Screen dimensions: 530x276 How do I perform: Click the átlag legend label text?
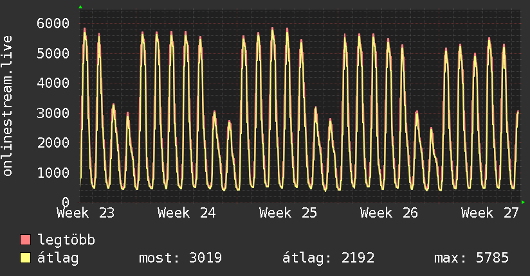coord(58,258)
